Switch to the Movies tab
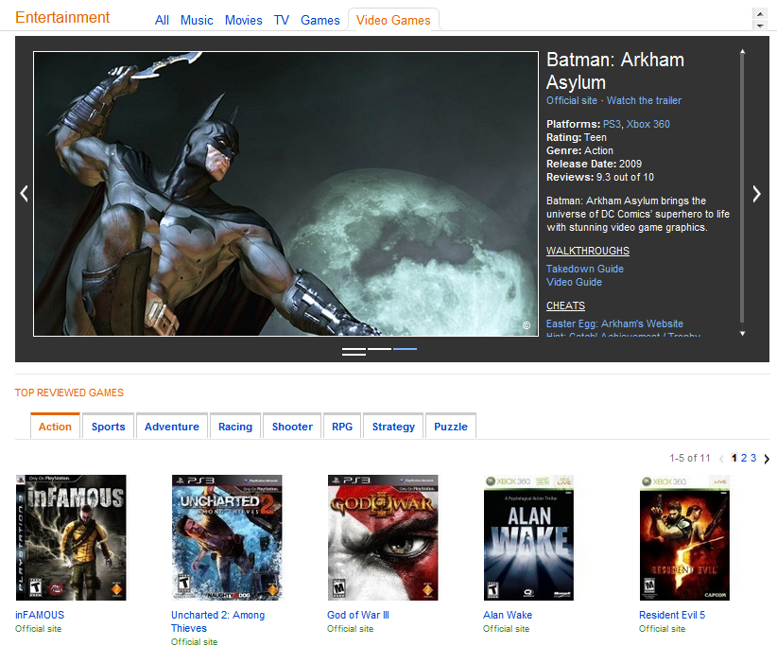This screenshot has height=646, width=777. tap(243, 20)
